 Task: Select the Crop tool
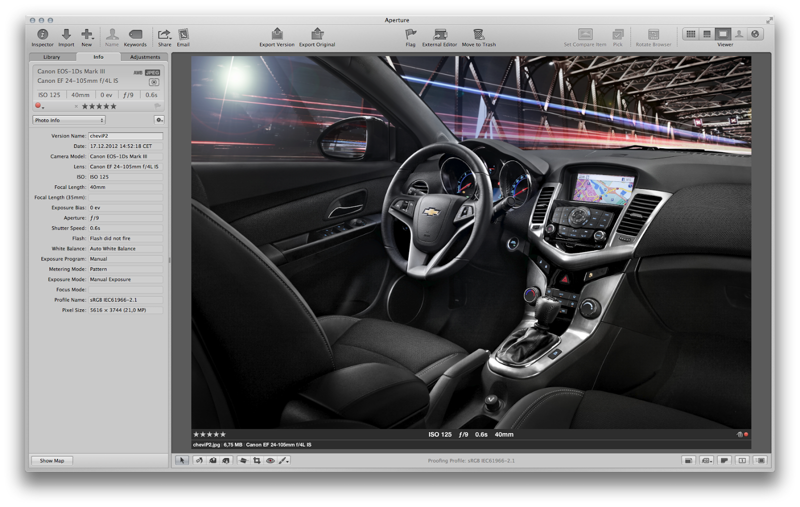[x=256, y=461]
